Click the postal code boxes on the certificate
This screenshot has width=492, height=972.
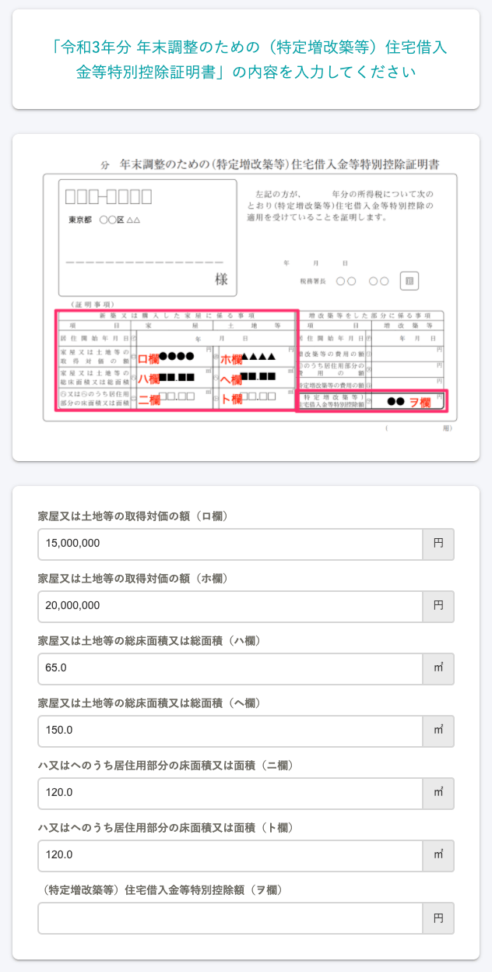[x=108, y=196]
